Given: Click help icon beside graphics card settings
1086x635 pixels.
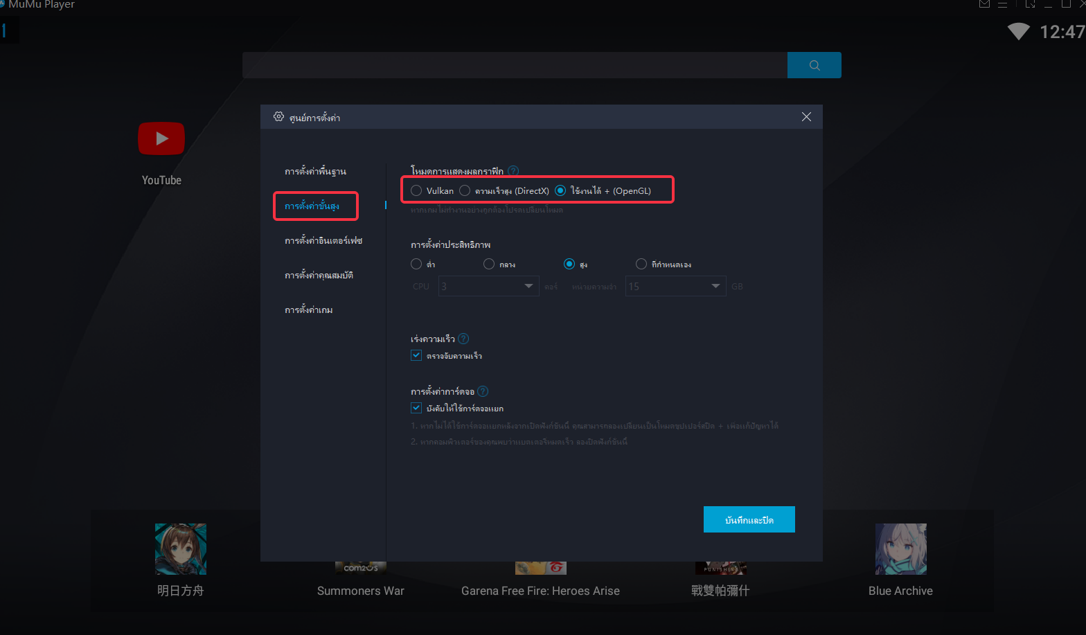Looking at the screenshot, I should click(x=483, y=391).
